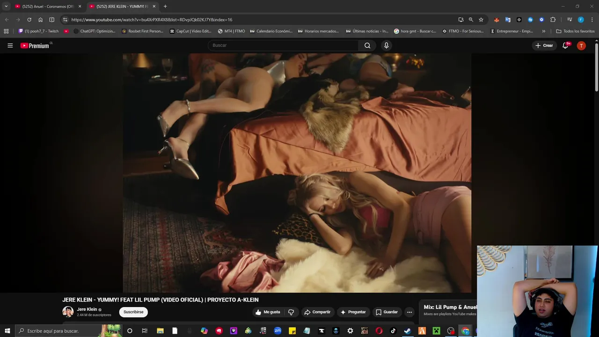This screenshot has width=599, height=337.
Task: Click the Crear button
Action: (544, 45)
